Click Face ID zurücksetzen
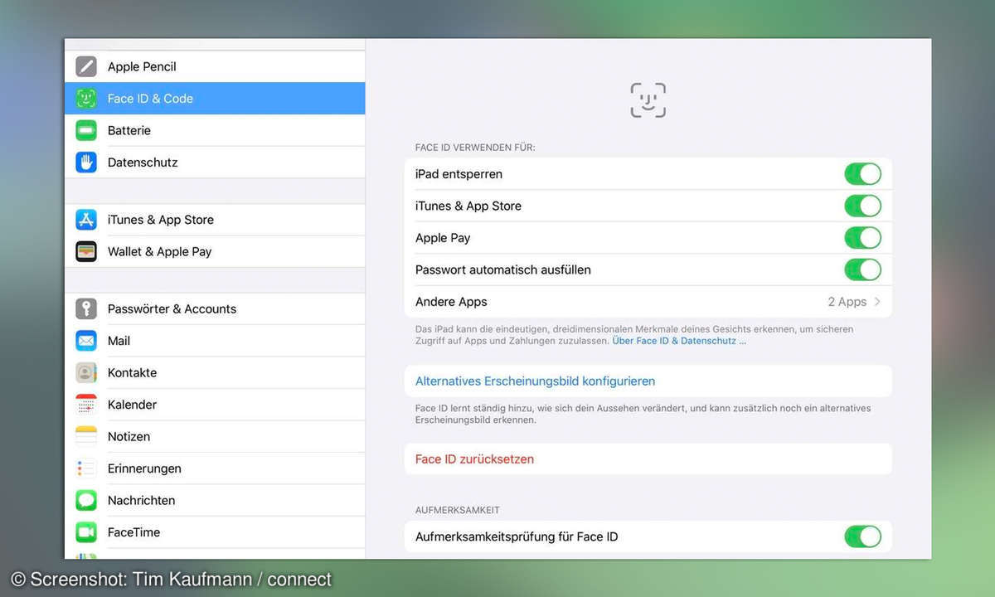 tap(474, 459)
